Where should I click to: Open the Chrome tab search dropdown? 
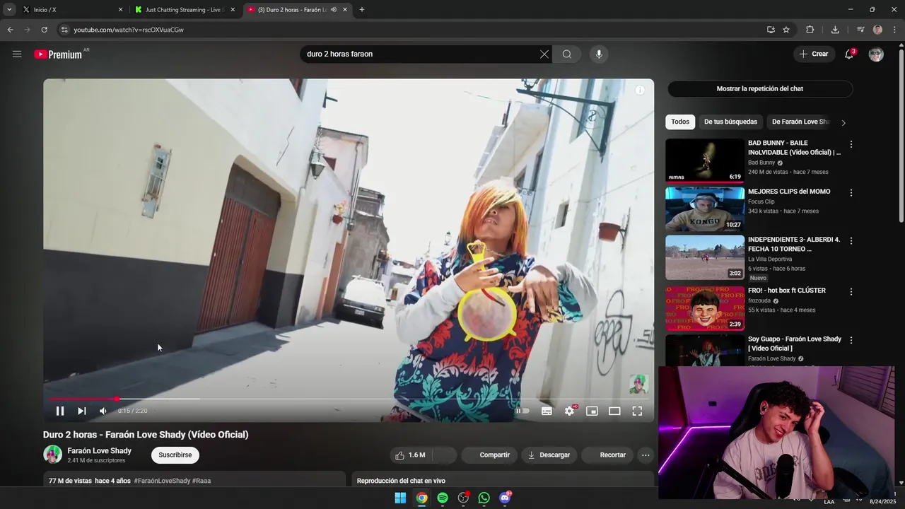coord(9,9)
